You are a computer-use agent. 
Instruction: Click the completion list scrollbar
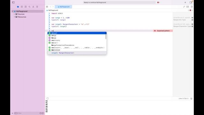click(x=106, y=37)
